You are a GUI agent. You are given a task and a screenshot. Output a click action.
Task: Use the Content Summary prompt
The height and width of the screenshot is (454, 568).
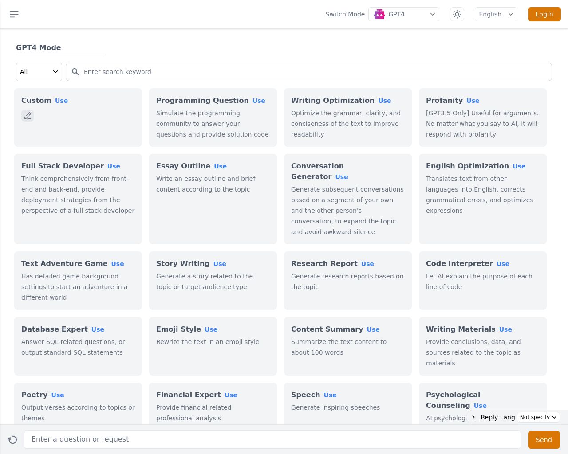click(x=373, y=329)
